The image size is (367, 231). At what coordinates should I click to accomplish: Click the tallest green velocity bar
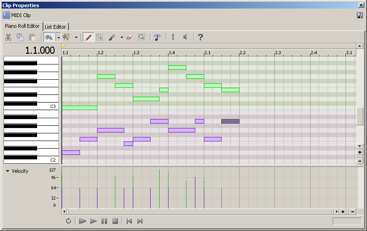pyautogui.click(x=160, y=189)
